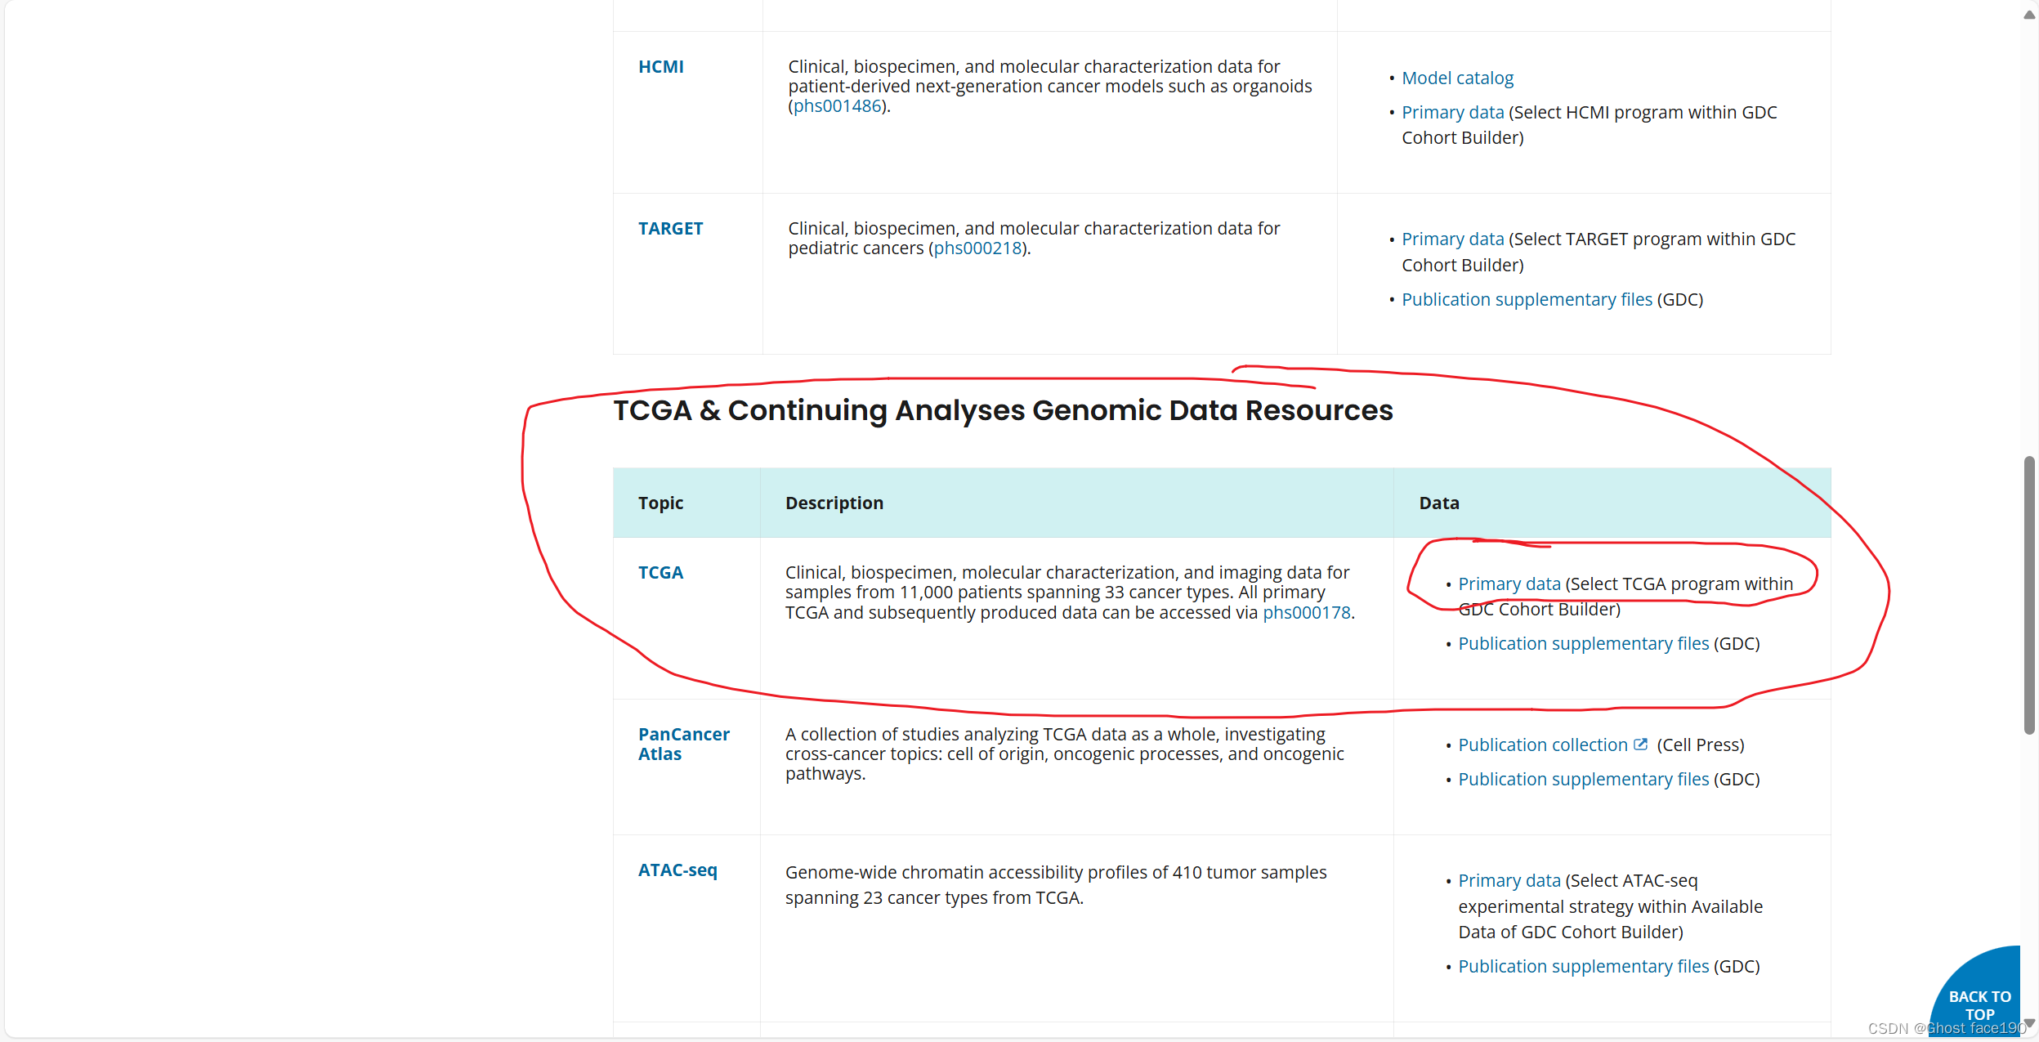Image resolution: width=2039 pixels, height=1042 pixels.
Task: Click Primary data link in HCMI row
Action: [1452, 113]
